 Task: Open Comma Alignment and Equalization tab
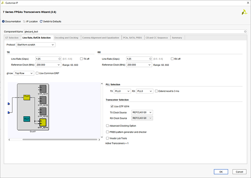(101, 38)
